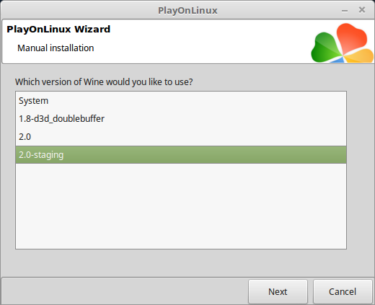This screenshot has width=375, height=305.
Task: Click the Next button
Action: [x=278, y=291]
